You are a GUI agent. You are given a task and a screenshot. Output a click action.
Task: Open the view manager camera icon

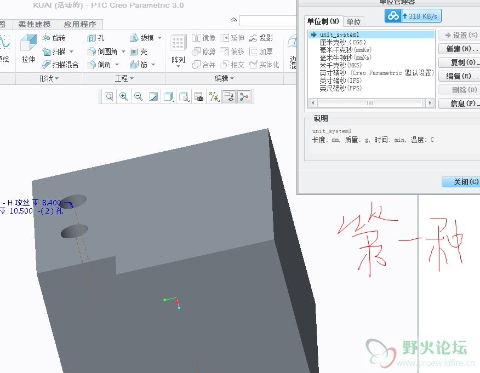coord(198,97)
